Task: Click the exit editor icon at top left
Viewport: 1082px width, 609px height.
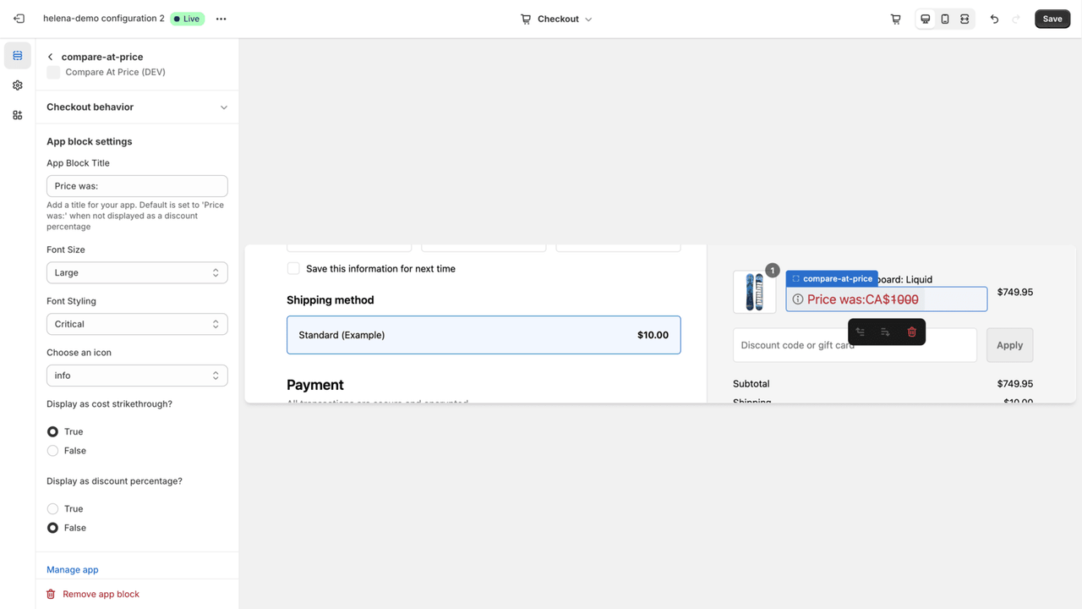Action: tap(19, 19)
